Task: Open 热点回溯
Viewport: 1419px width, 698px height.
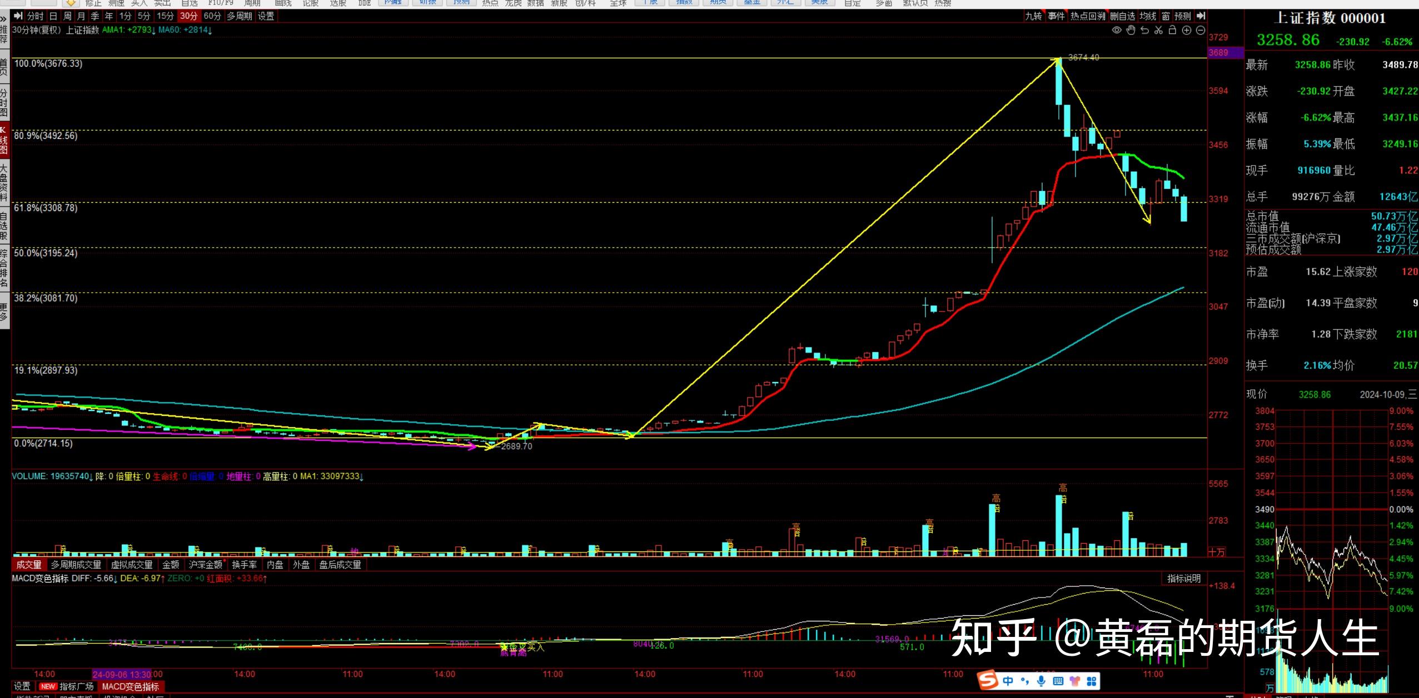Action: (1088, 16)
